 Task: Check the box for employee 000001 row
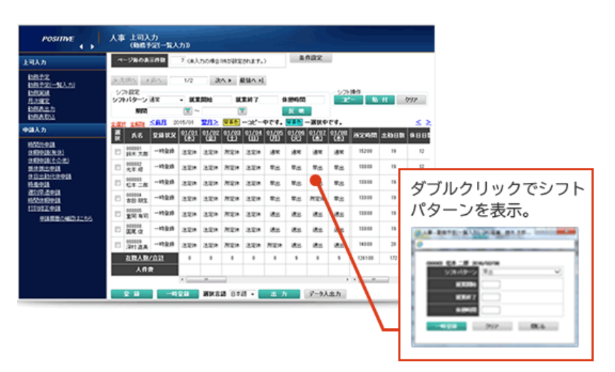(x=117, y=152)
